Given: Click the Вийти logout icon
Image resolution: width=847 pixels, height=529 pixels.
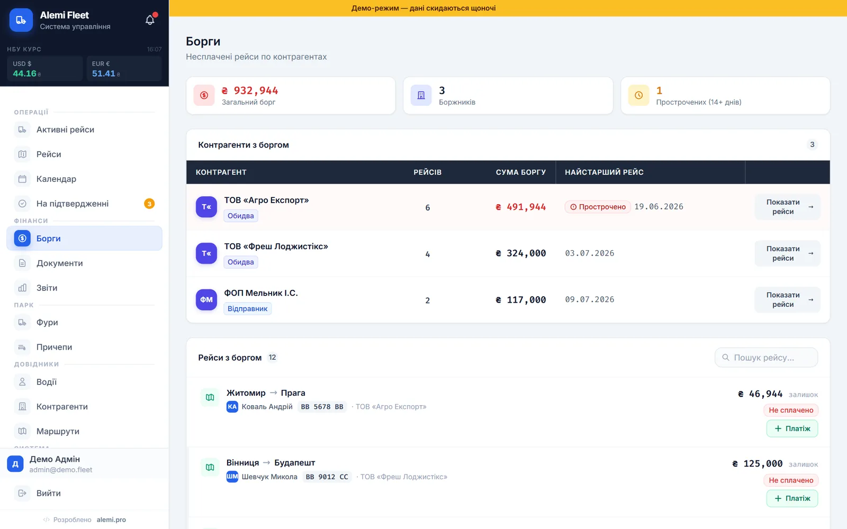Looking at the screenshot, I should point(22,493).
